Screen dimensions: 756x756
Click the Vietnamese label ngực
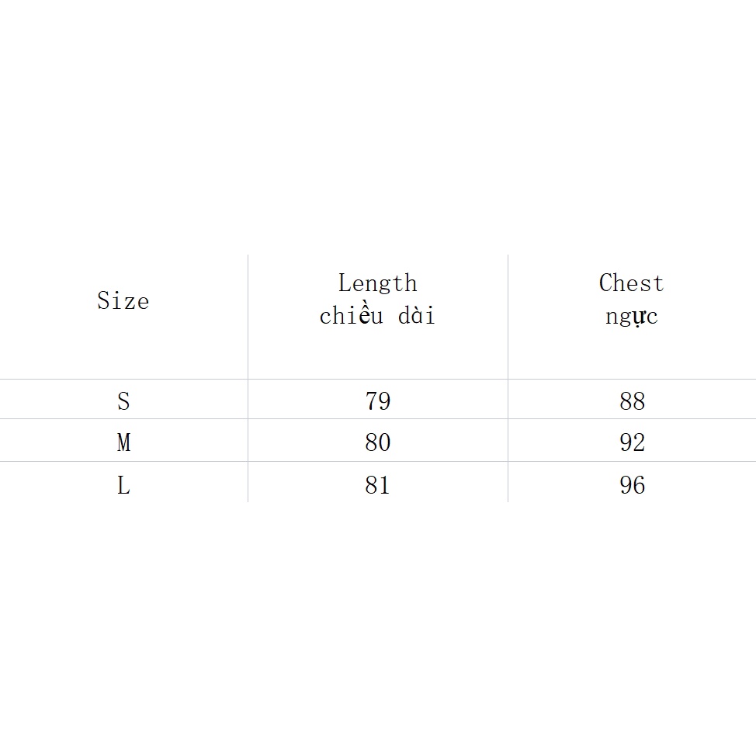click(x=631, y=317)
